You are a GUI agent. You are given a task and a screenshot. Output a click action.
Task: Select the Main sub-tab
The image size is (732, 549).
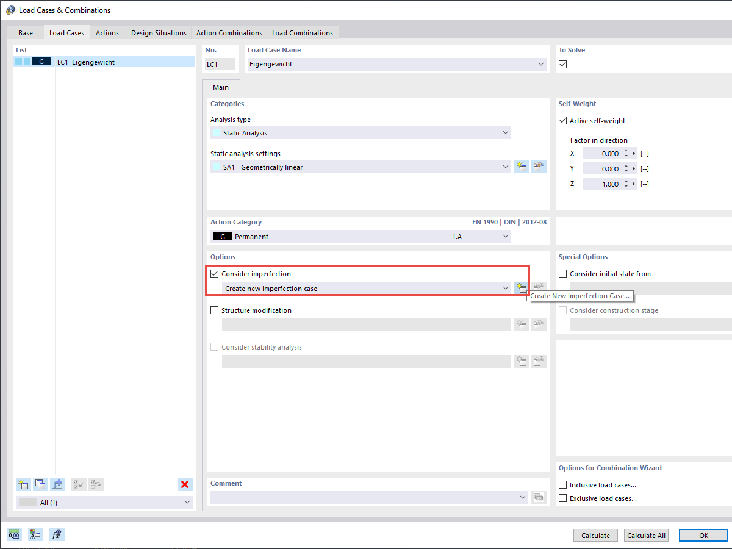221,87
